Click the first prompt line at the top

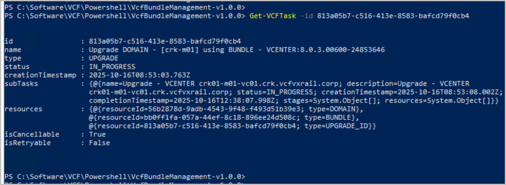pyautogui.click(x=125, y=8)
